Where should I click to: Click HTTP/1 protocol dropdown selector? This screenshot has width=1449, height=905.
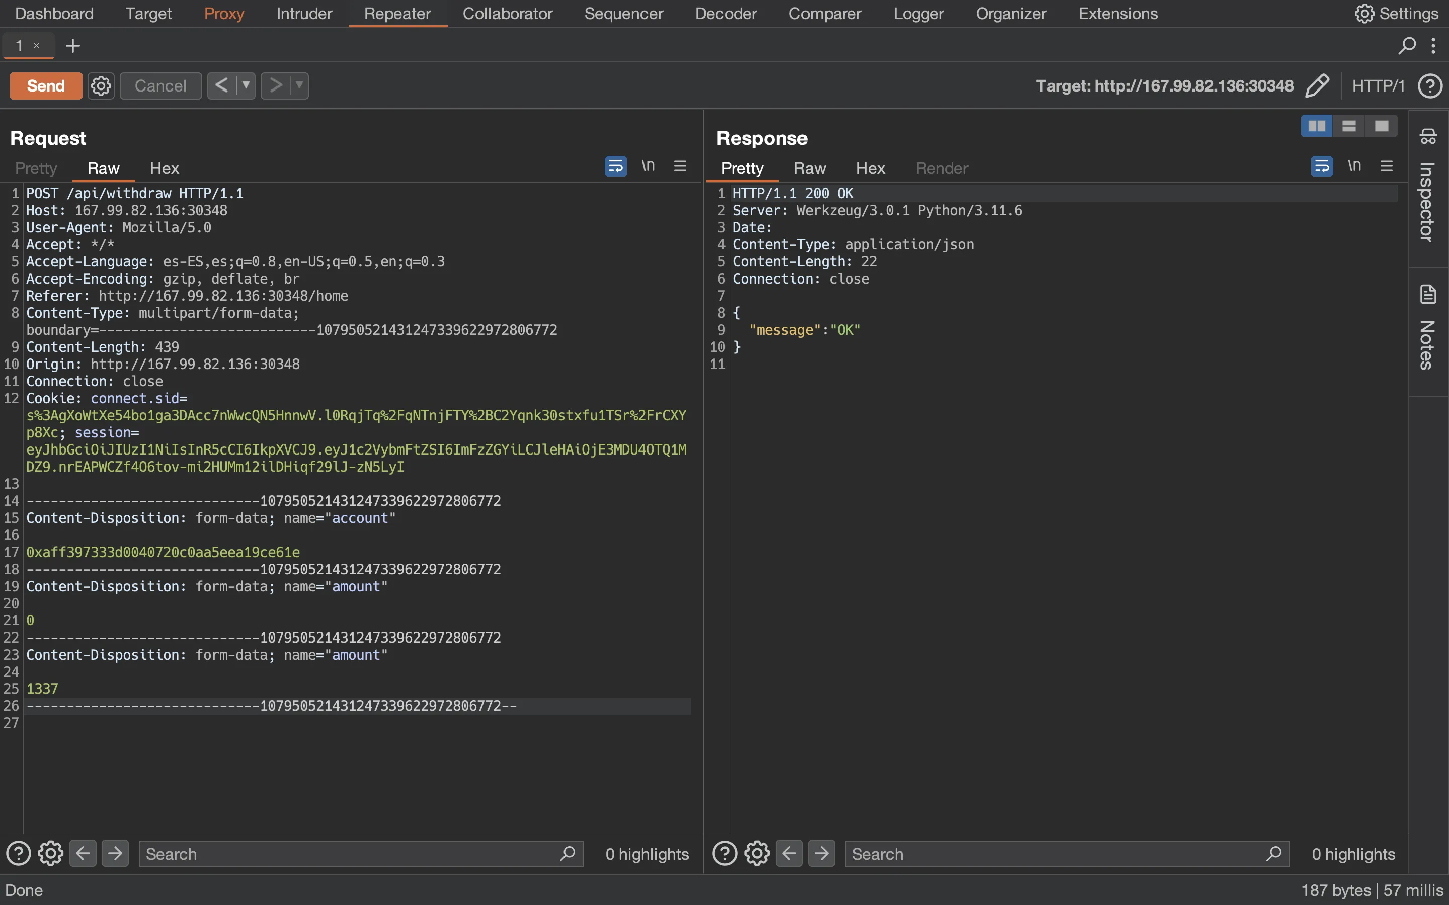pyautogui.click(x=1379, y=85)
